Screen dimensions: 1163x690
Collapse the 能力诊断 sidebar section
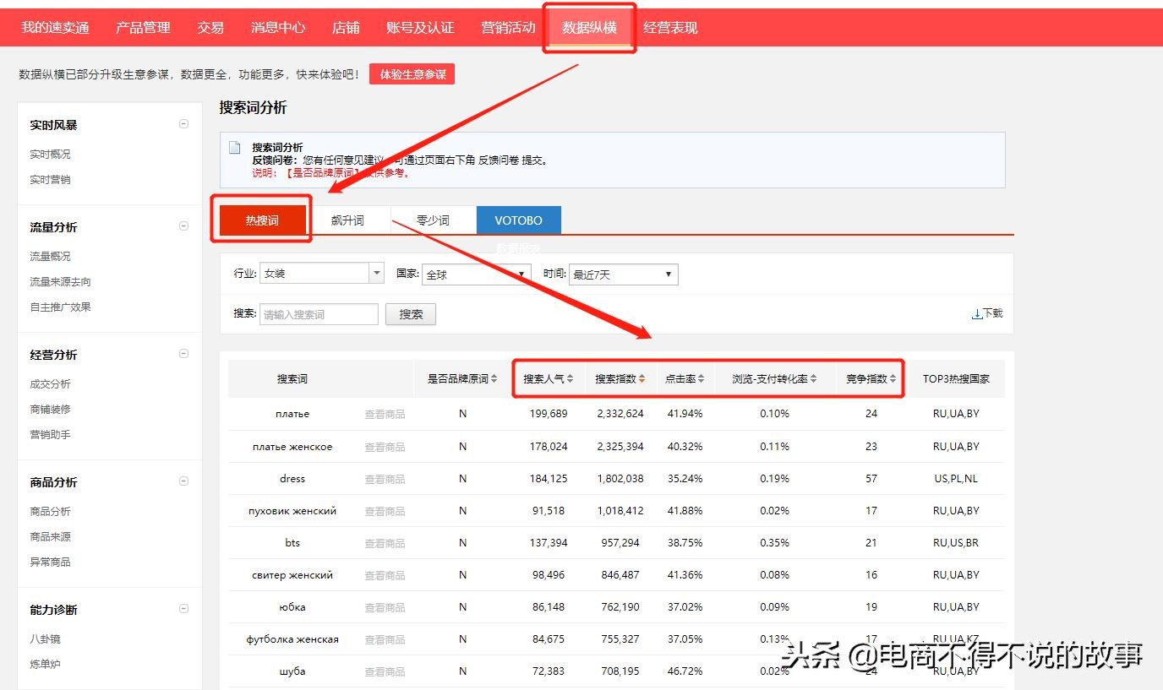pyautogui.click(x=183, y=608)
